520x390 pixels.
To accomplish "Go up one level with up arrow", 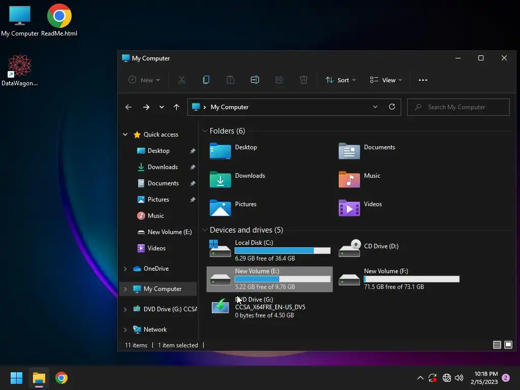I will tap(176, 107).
